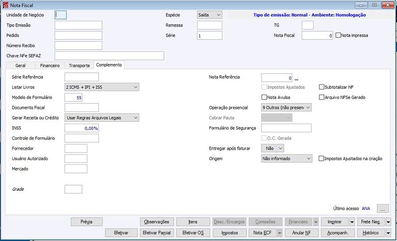
Task: Open the Entregar após faturar dropdown
Action: (273, 148)
